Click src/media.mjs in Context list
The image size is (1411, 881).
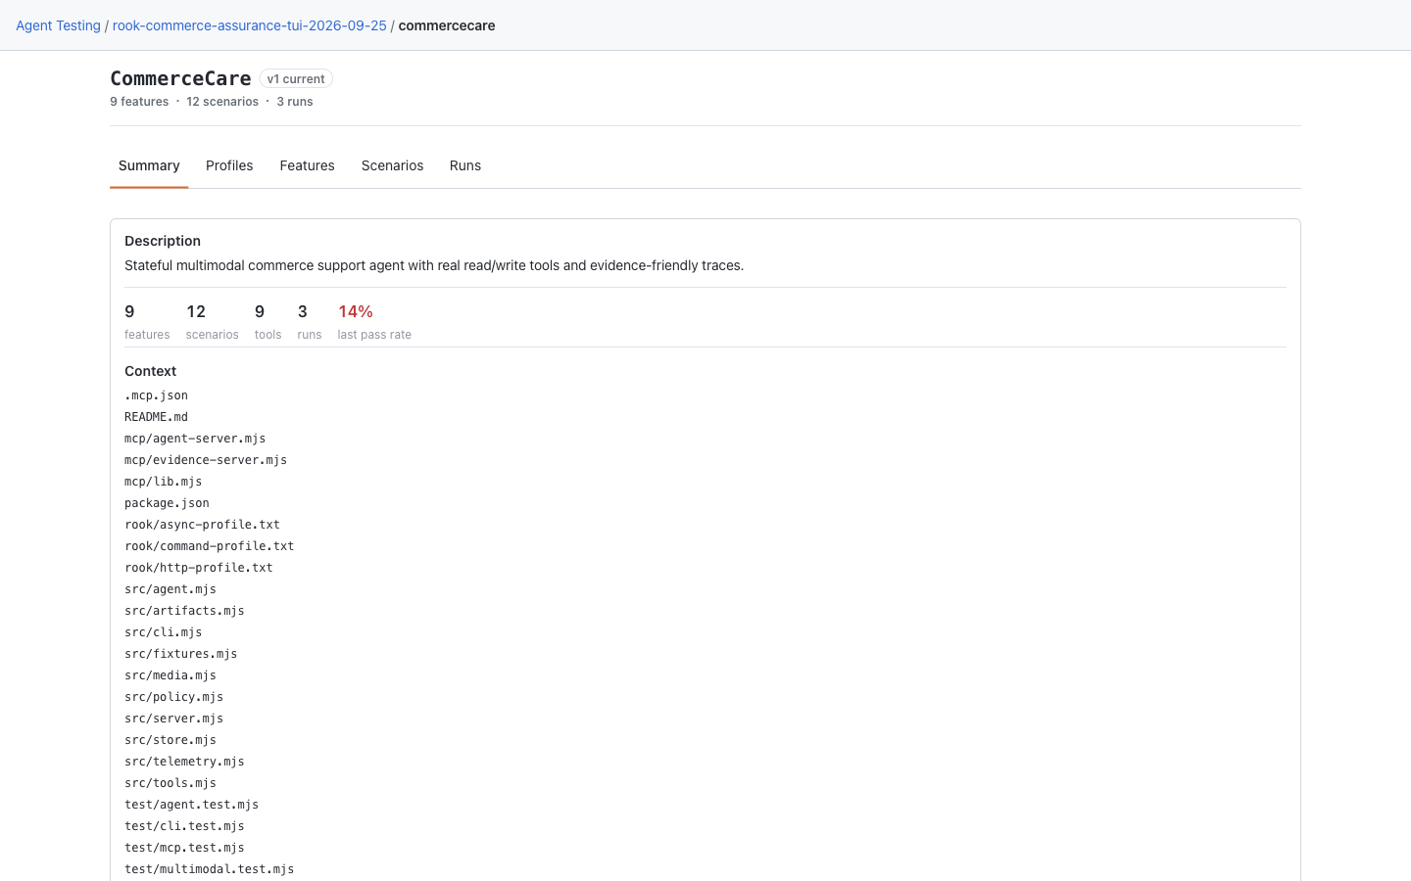[x=170, y=675]
